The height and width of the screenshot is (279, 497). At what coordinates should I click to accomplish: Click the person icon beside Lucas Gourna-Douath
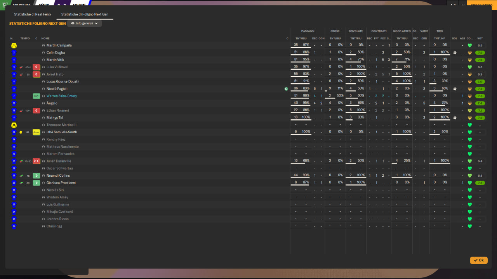(43, 82)
